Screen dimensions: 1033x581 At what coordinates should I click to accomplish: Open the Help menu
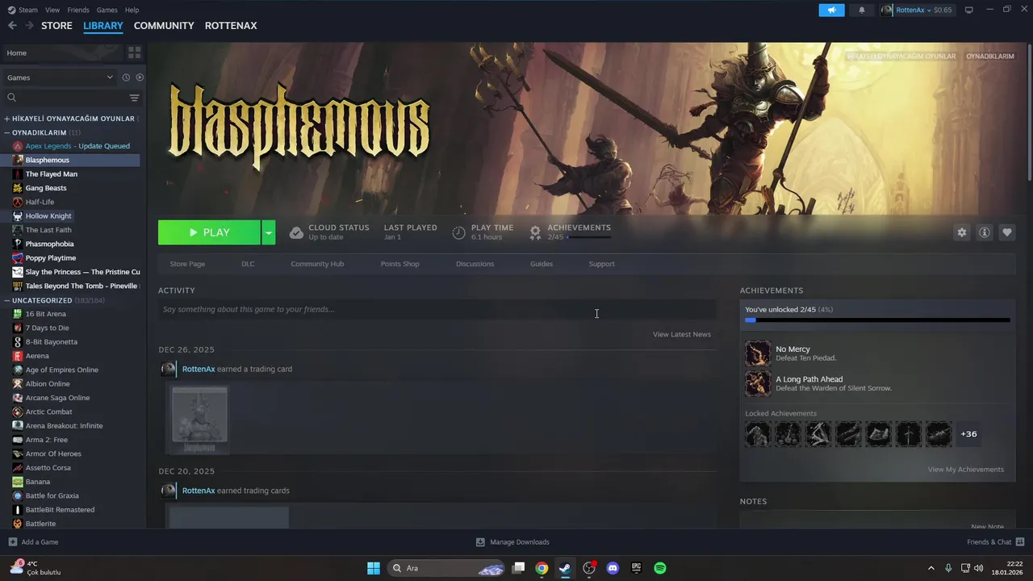tap(132, 10)
